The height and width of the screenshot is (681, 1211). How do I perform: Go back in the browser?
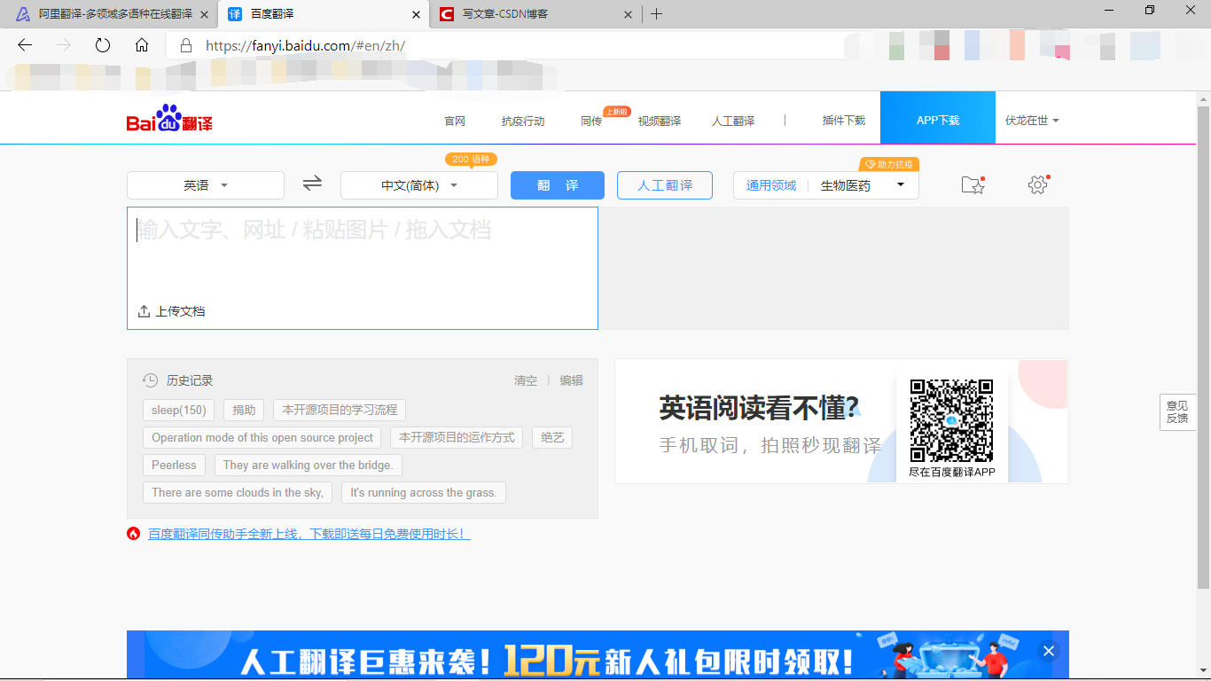click(x=25, y=45)
